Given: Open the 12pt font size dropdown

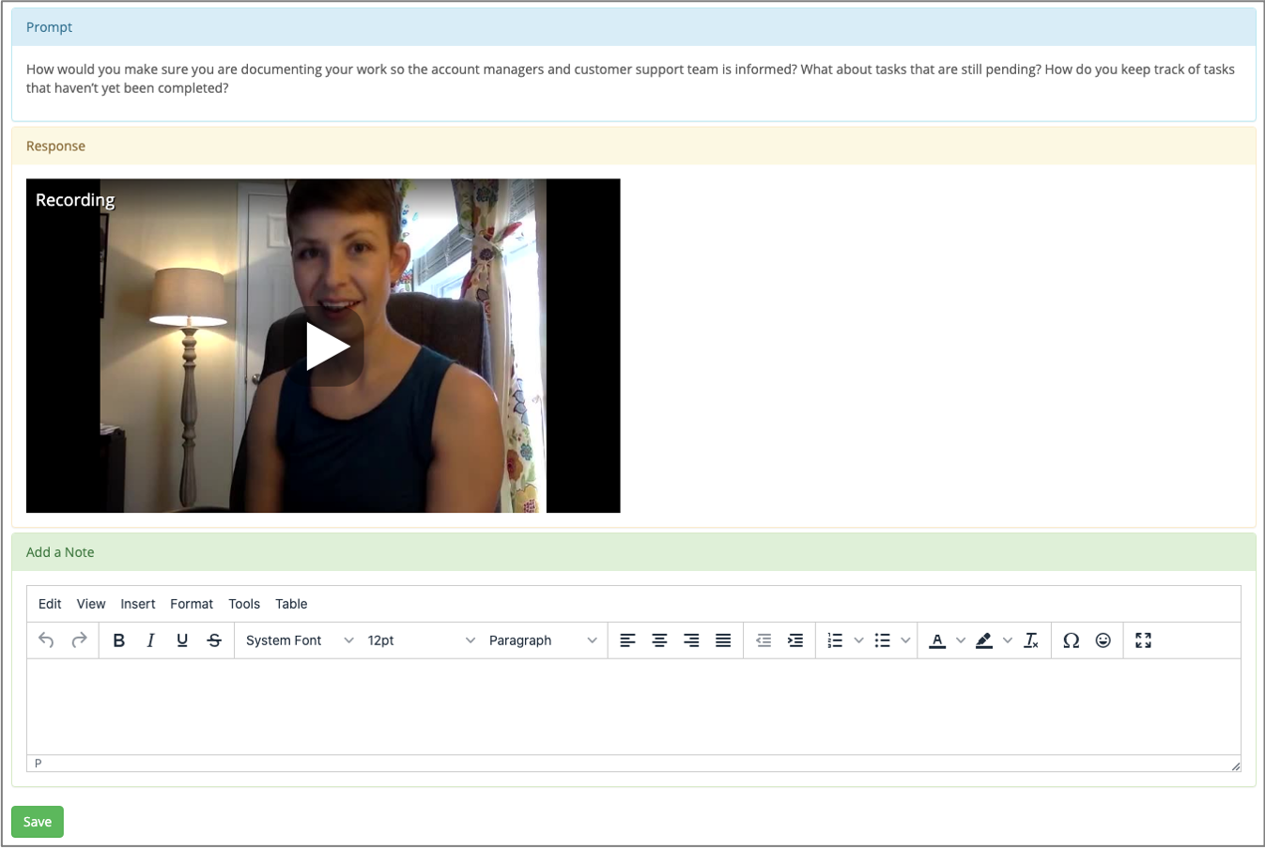Looking at the screenshot, I should pyautogui.click(x=422, y=641).
